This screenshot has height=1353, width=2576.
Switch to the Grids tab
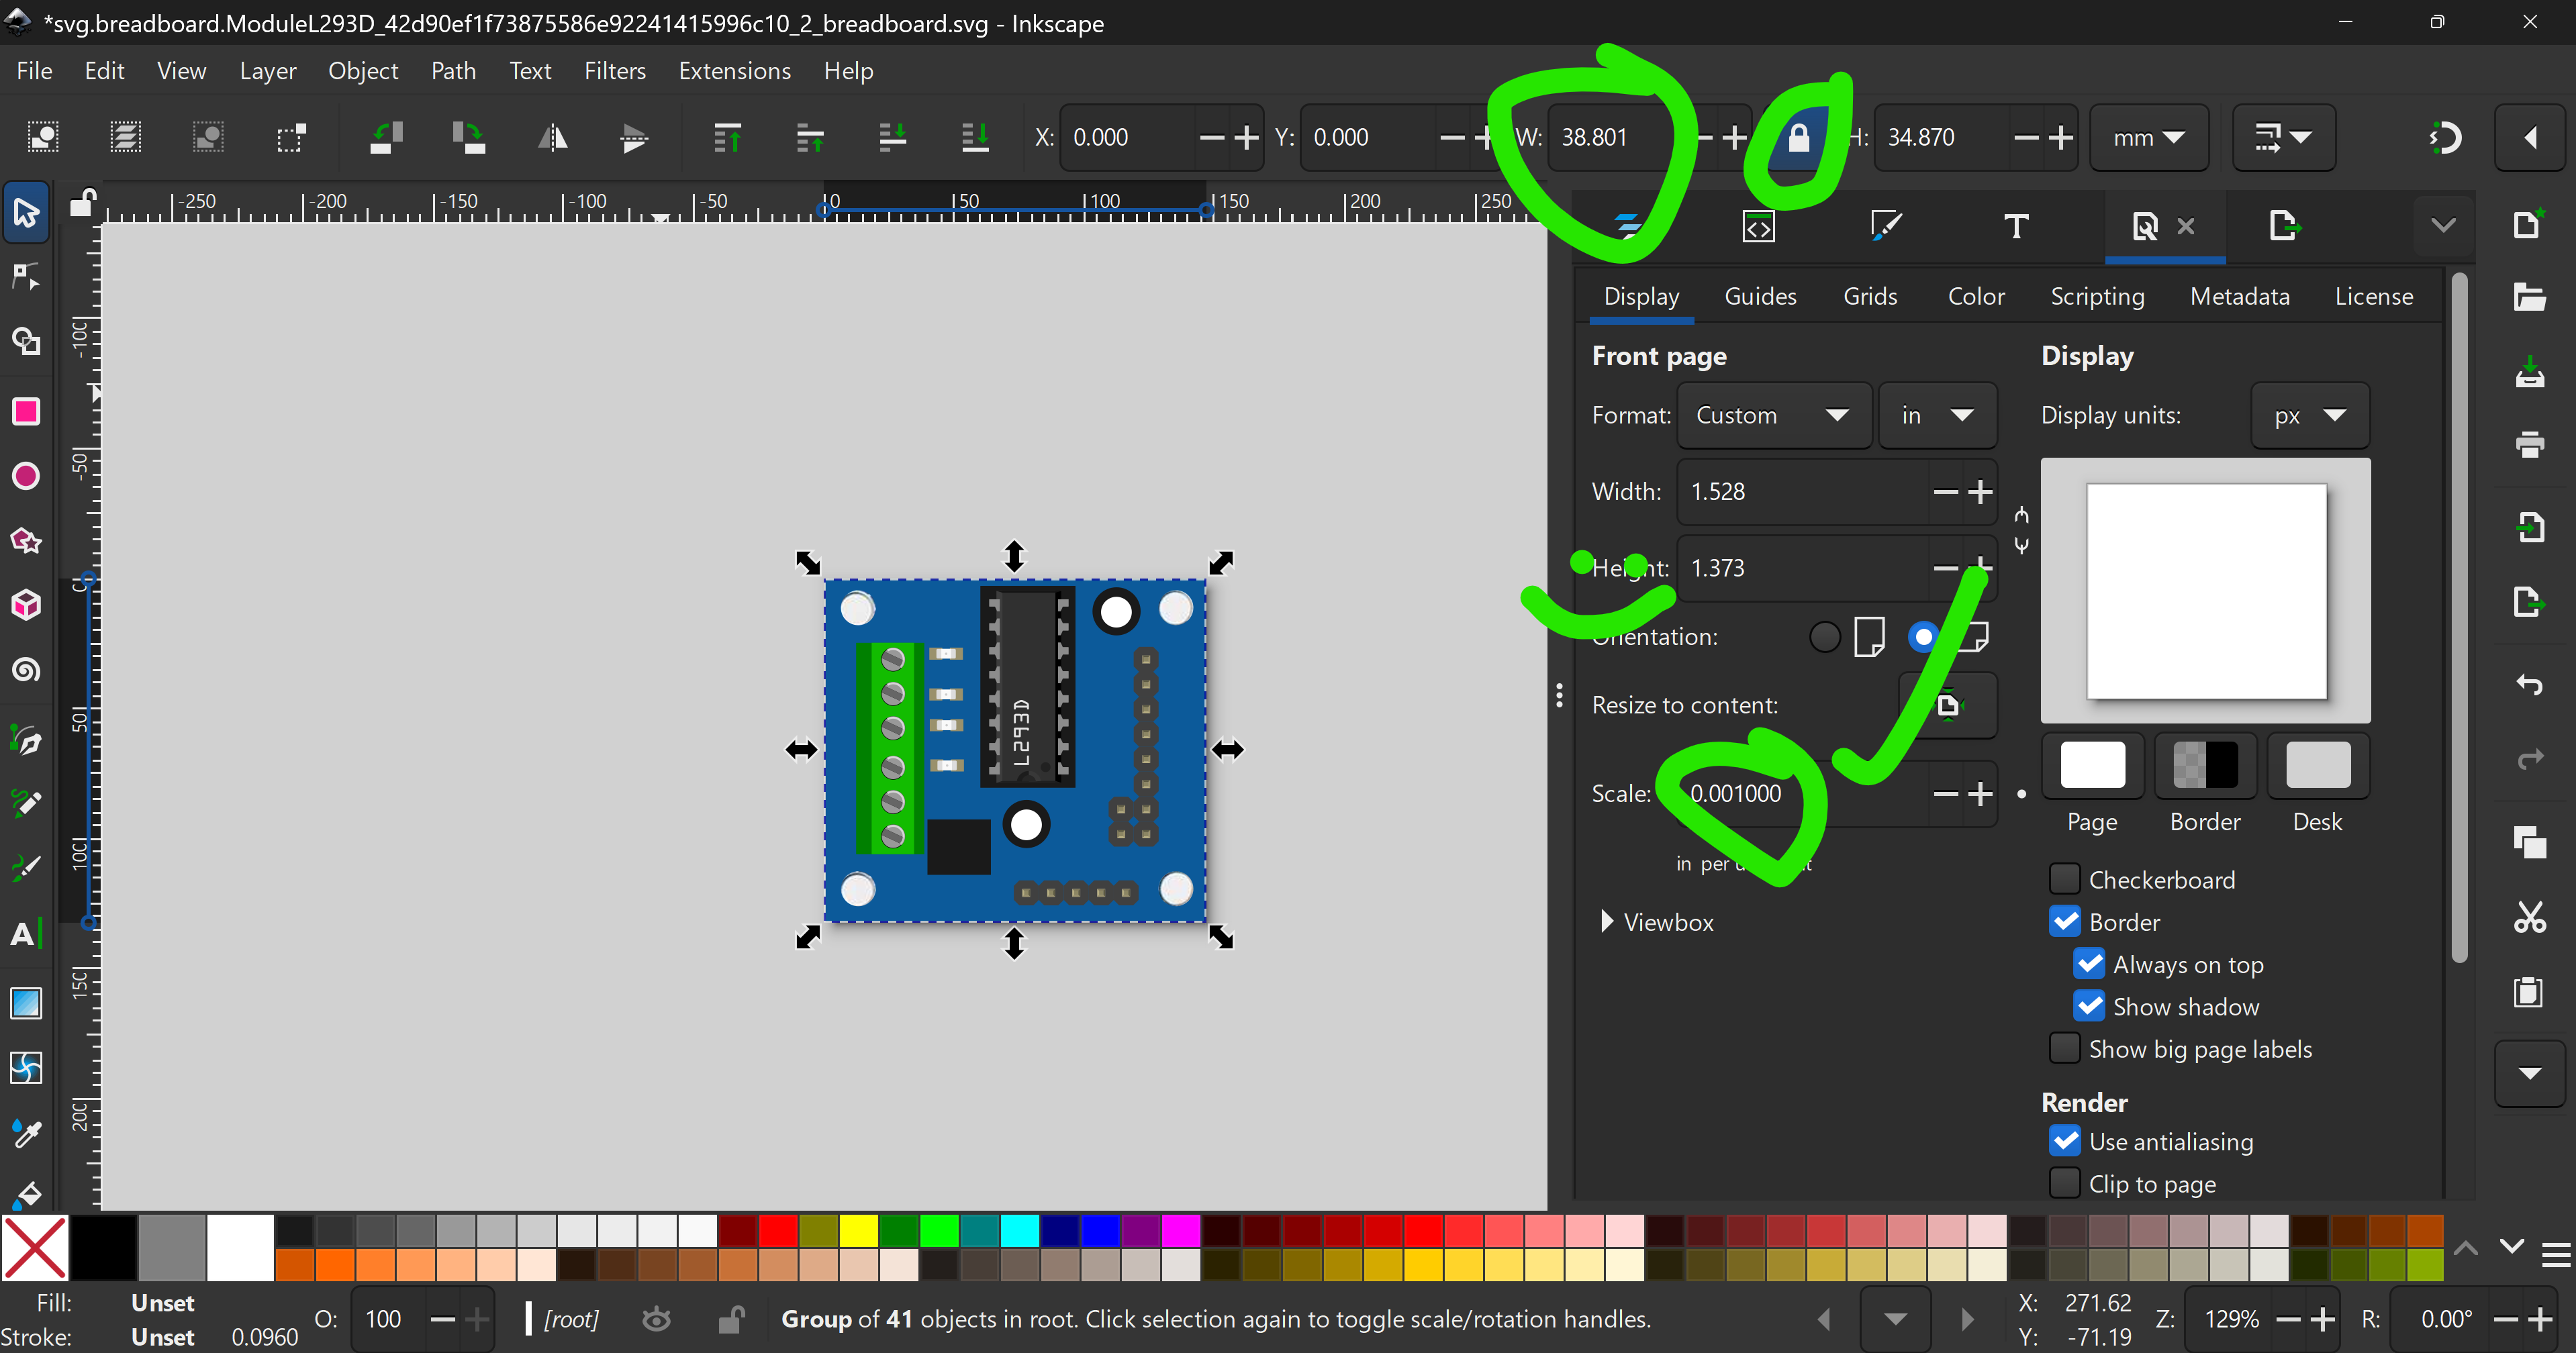(x=1869, y=296)
